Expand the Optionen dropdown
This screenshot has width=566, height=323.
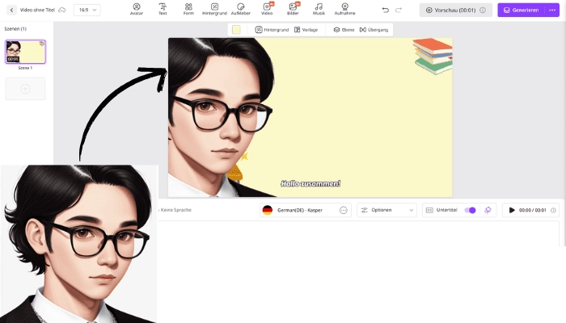click(x=387, y=210)
